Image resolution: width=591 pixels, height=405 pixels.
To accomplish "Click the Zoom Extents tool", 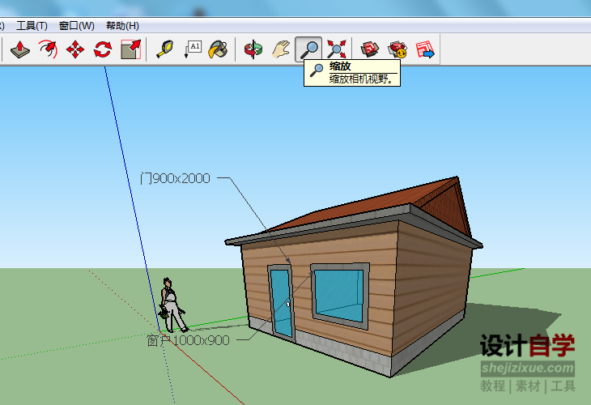I will point(335,49).
